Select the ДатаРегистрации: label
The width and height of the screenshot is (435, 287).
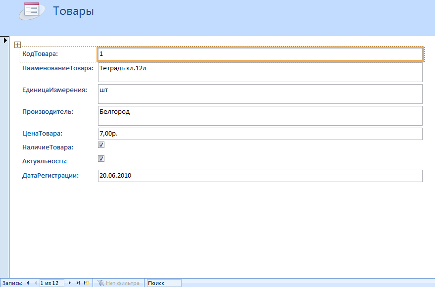pos(50,176)
